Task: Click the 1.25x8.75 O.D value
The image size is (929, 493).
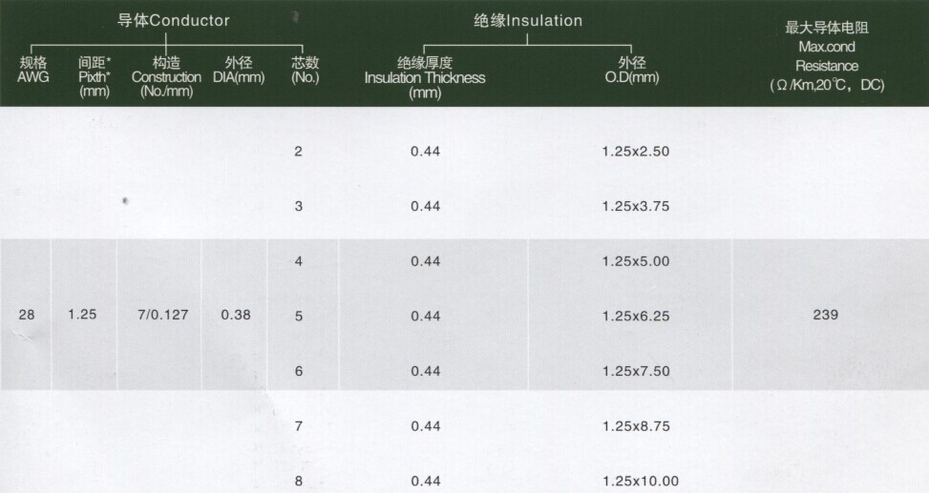Action: tap(636, 425)
